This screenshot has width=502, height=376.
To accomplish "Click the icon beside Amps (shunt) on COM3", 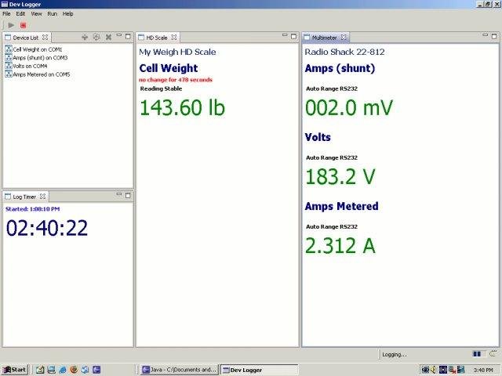I will tap(9, 57).
